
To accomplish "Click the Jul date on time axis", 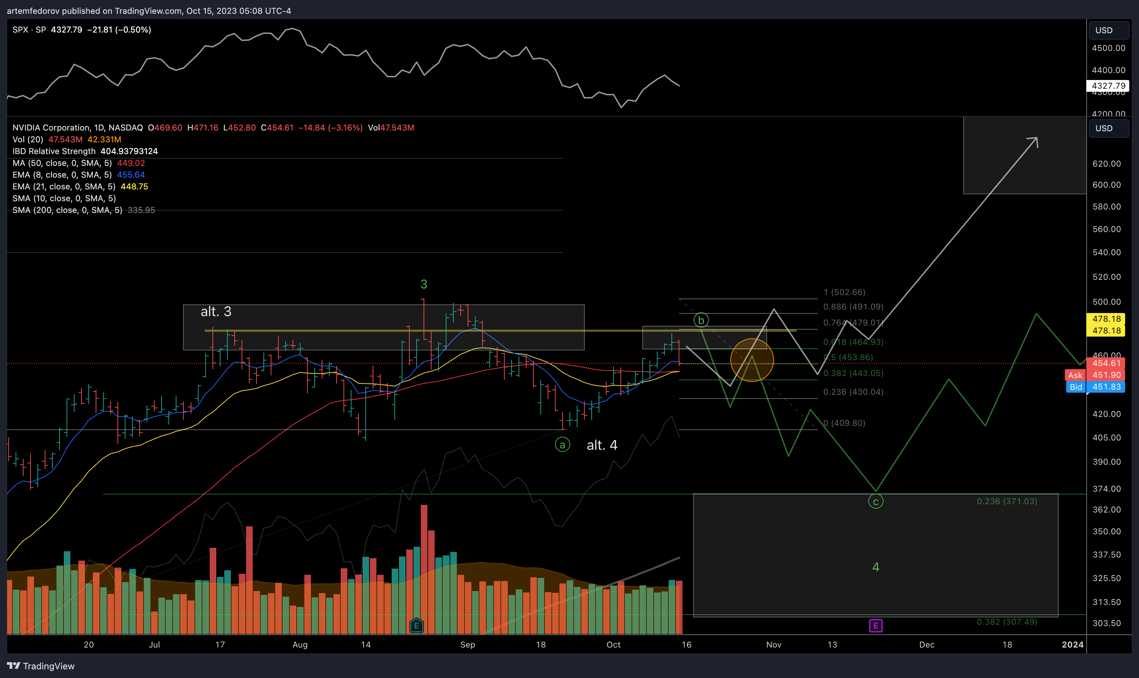I will pos(154,645).
